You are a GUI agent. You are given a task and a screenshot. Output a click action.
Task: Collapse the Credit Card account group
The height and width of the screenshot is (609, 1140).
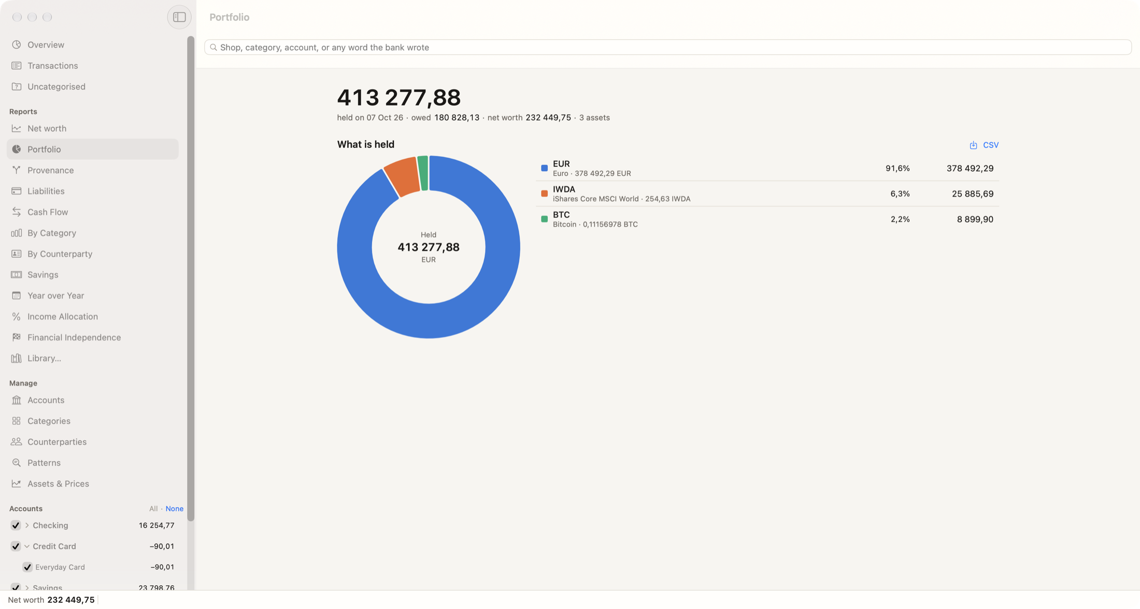point(27,546)
